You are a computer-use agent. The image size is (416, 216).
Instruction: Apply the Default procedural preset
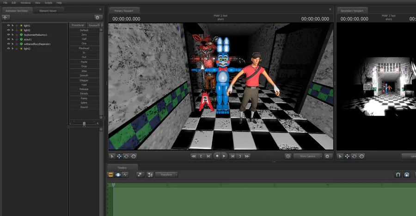coord(84,30)
